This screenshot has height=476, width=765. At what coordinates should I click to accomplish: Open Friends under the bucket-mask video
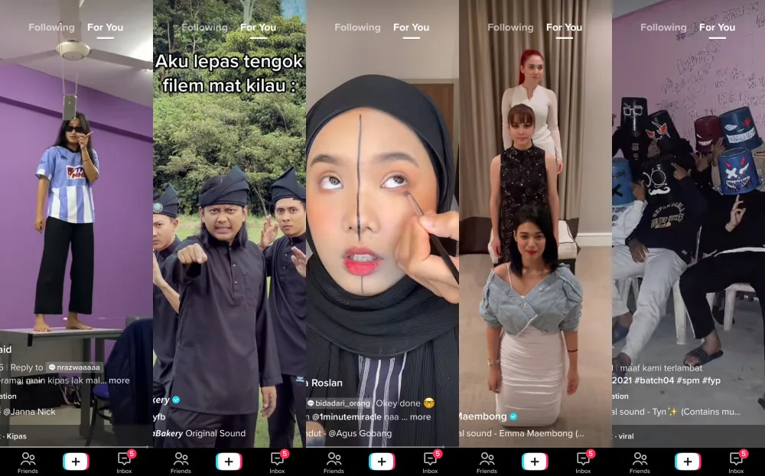(x=640, y=461)
